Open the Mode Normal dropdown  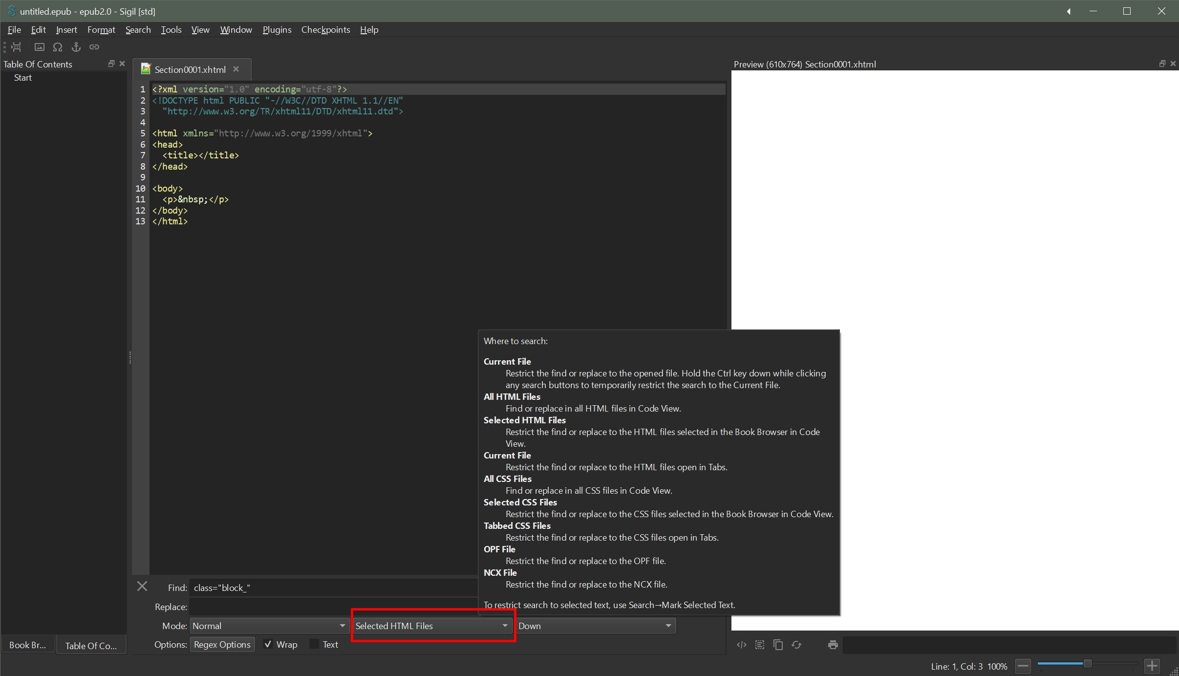point(269,626)
